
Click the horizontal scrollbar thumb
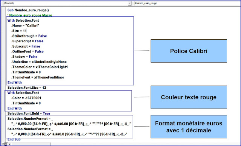tap(31, 144)
